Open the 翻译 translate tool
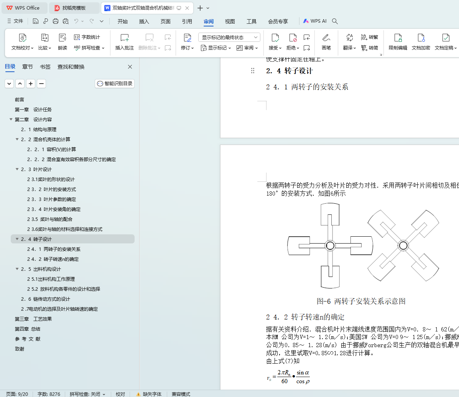Viewport: 459px width, 397px height. (x=349, y=42)
